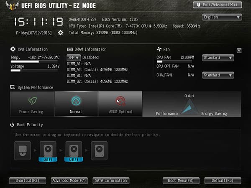
Task: Click the CPU_FAN speed bar
Action: [174, 62]
